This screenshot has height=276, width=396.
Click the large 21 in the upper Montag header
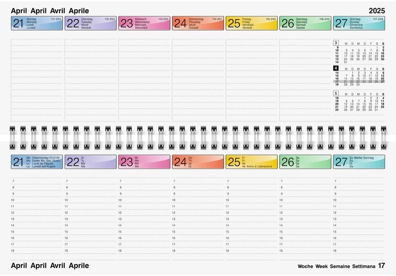click(x=18, y=24)
